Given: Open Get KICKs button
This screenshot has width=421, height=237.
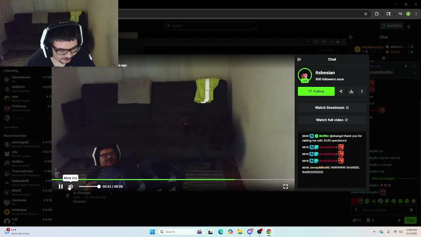Looking at the screenshot, I should pyautogui.click(x=391, y=26).
